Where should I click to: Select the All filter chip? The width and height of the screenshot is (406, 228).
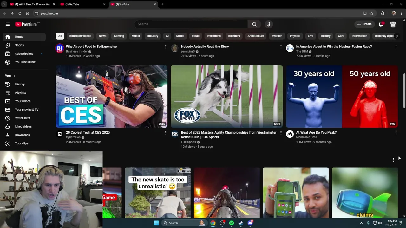(60, 36)
